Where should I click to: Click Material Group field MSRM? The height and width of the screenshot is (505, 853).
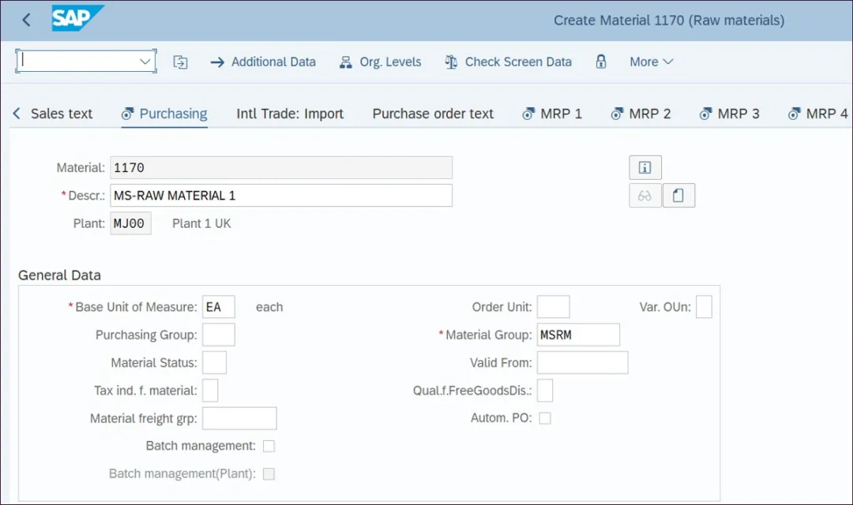(578, 335)
